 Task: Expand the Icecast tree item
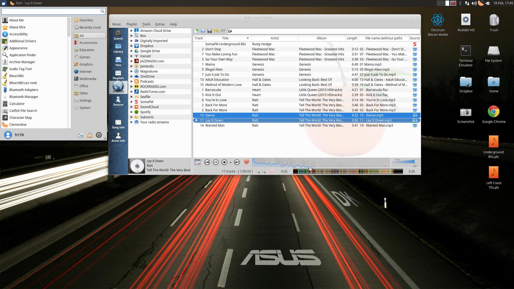tap(131, 56)
